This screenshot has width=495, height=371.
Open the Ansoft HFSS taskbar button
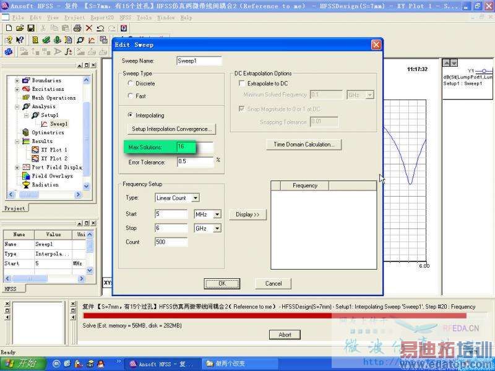[162, 364]
